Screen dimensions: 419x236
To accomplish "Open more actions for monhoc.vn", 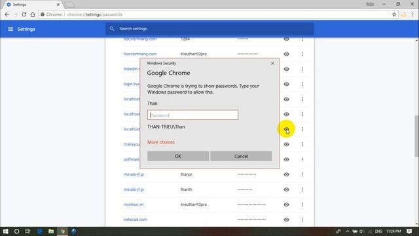I will pos(302,205).
